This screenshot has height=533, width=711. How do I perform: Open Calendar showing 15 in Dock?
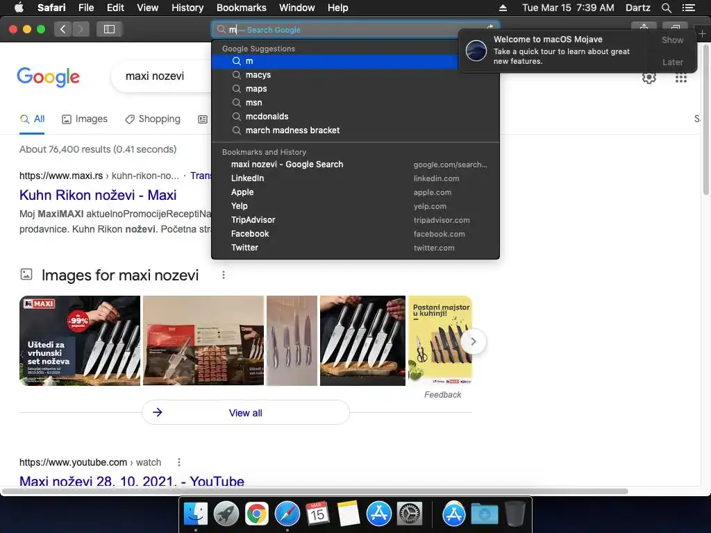317,514
